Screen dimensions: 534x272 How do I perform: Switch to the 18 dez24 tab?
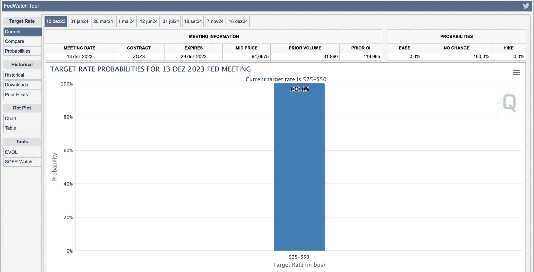coord(238,21)
